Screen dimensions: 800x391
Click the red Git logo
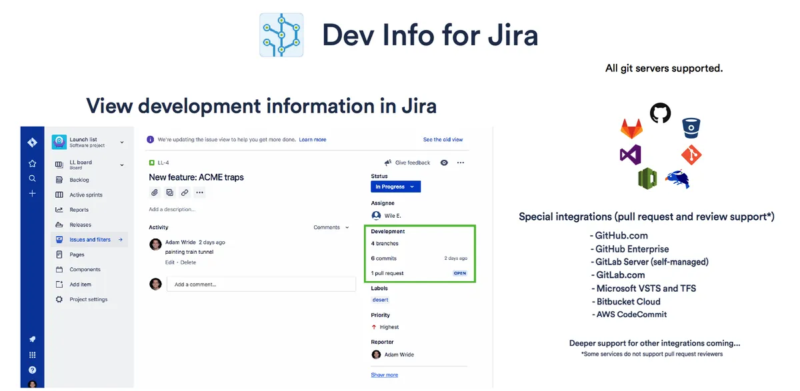692,155
